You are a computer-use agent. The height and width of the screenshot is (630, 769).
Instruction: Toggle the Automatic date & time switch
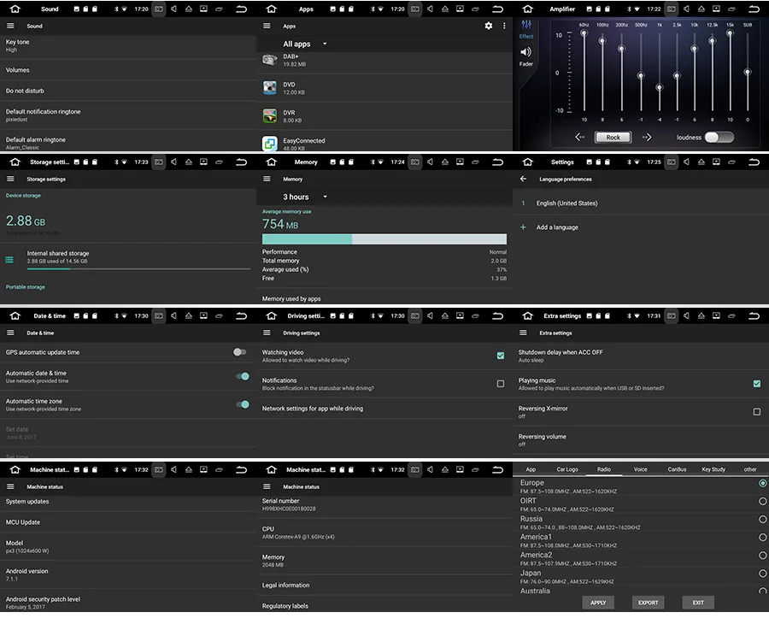coord(243,376)
